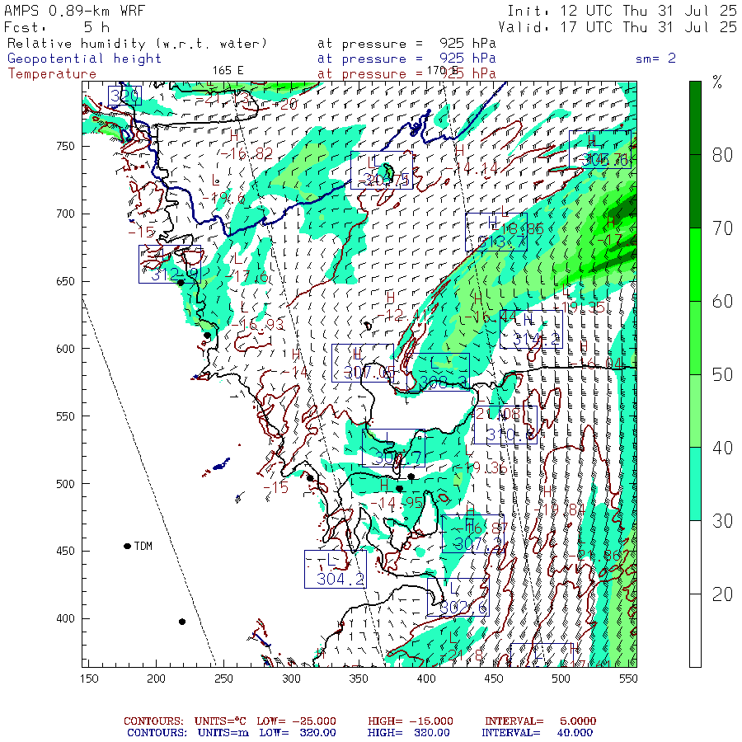Viewport: 742px width, 742px height.
Task: Click the -19.6 temperature low label
Action: pyautogui.click(x=223, y=198)
